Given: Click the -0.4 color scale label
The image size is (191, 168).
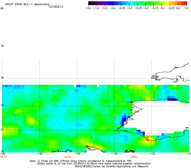Looking at the screenshot, I should (x=113, y=8).
